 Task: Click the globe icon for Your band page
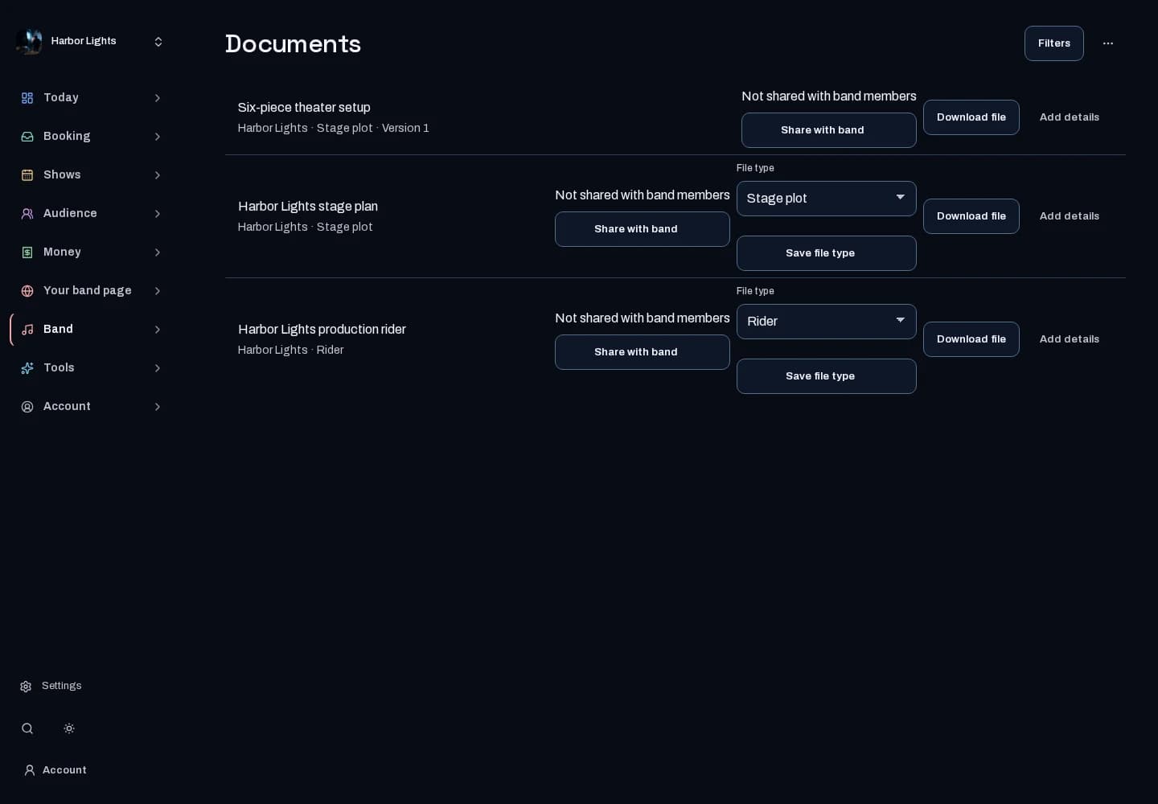tap(27, 291)
